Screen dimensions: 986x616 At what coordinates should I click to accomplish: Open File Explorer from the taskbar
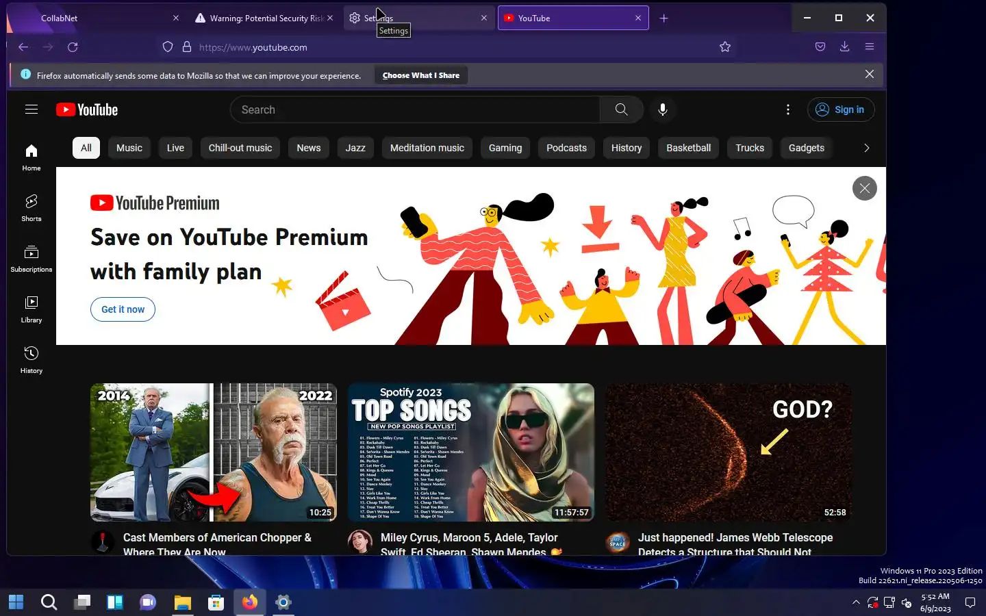[x=182, y=602]
